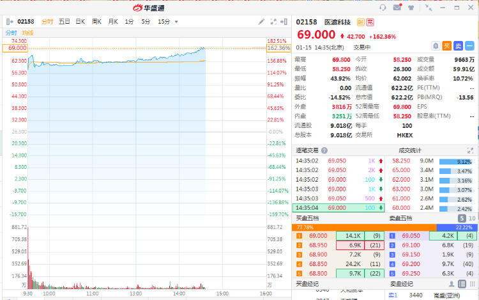Toggle the 均线 average line display
The width and height of the screenshot is (479, 300).
coord(28,33)
